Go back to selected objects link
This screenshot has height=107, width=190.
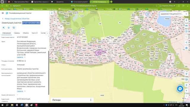(x=16, y=19)
